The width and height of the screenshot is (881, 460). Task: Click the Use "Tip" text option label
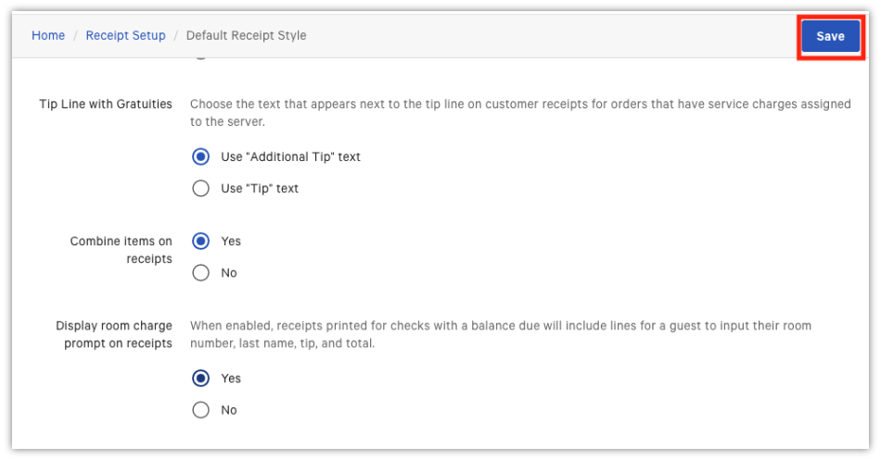tap(260, 189)
